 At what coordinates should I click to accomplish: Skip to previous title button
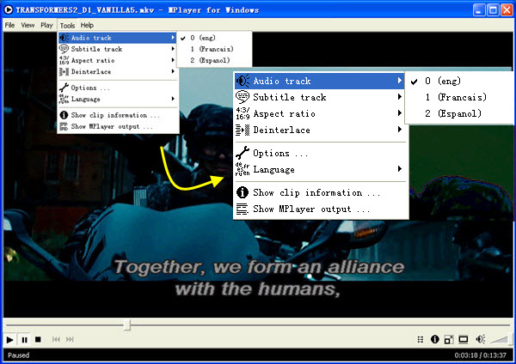point(56,339)
